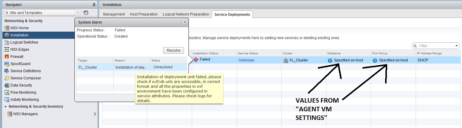This screenshot has width=462, height=128.
Task: Switch to the Host Preparation tab
Action: click(144, 14)
